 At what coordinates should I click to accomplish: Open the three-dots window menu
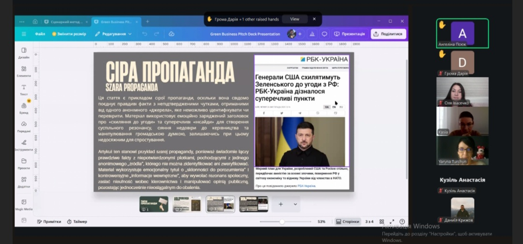pos(22,22)
